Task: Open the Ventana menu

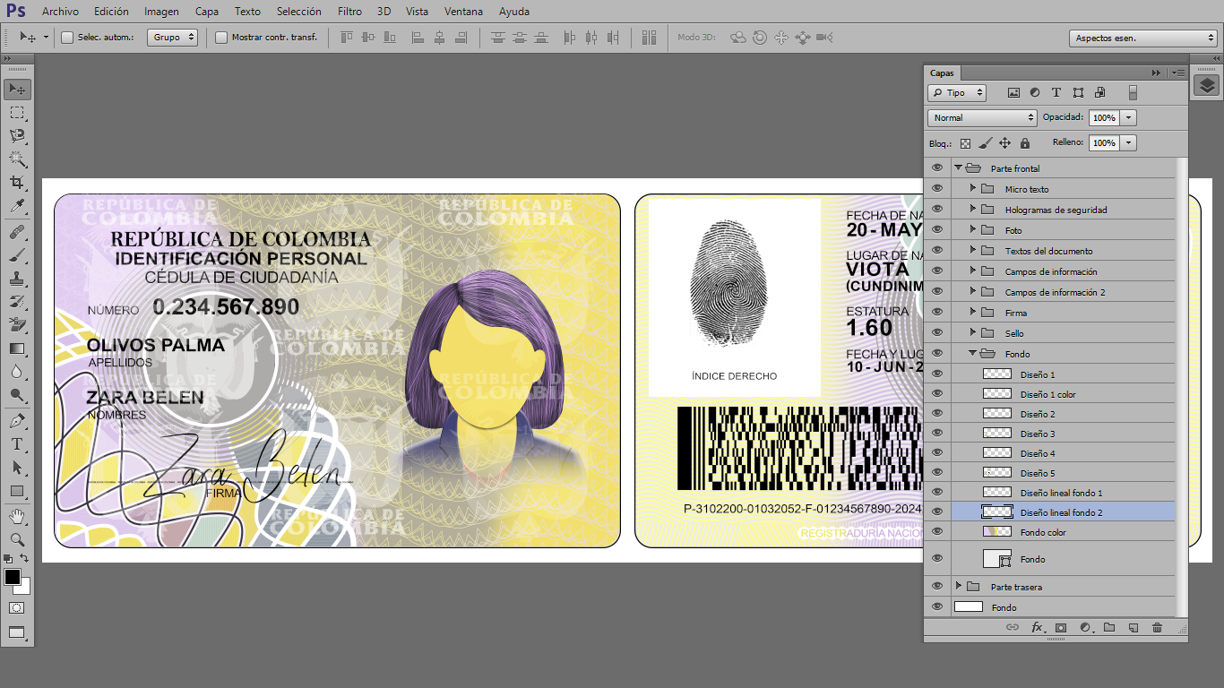Action: pyautogui.click(x=464, y=12)
